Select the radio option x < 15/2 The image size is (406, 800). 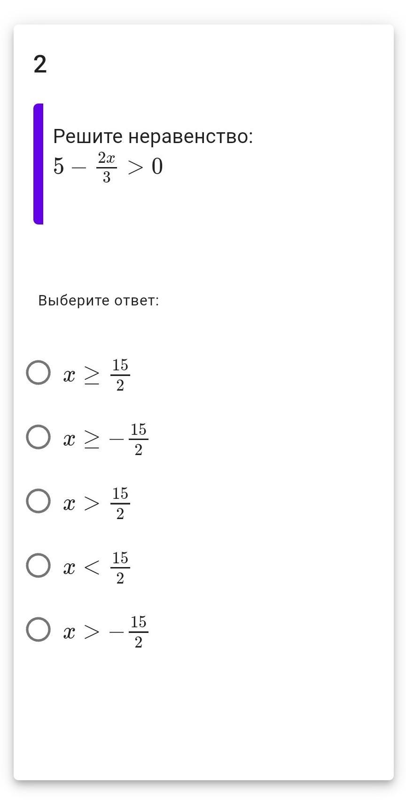[38, 565]
